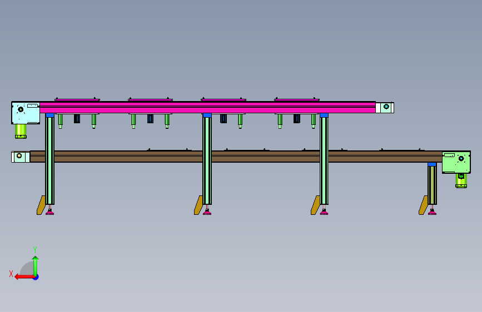
Task: Click the green Y axis arrow of the triad
Action: click(x=36, y=265)
